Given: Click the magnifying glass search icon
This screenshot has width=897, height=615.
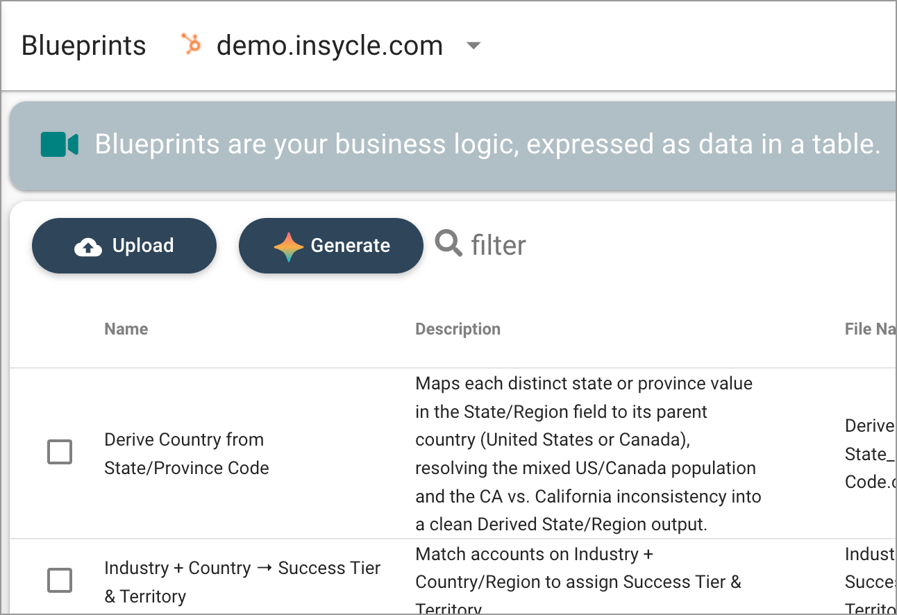Looking at the screenshot, I should pos(448,244).
